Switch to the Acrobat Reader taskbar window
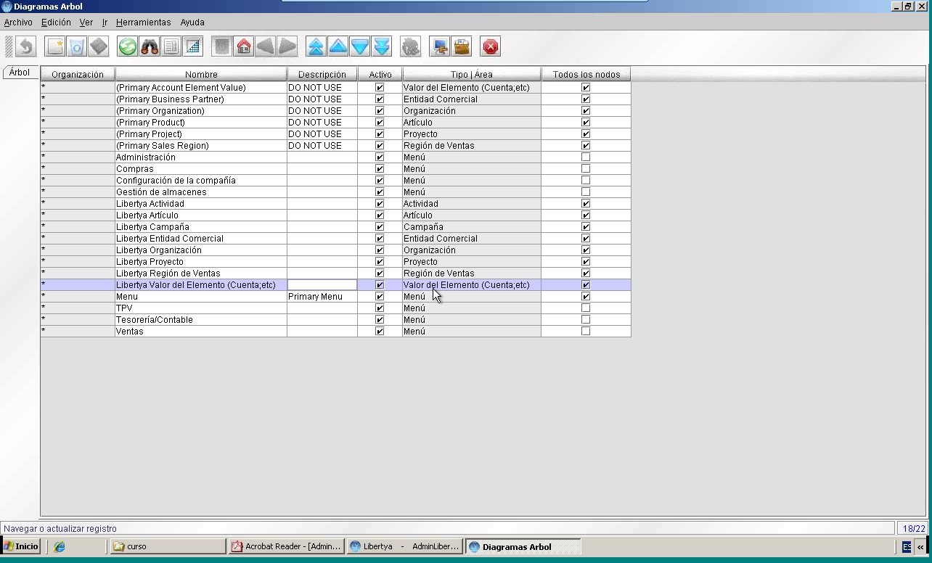This screenshot has height=563, width=932. tap(287, 546)
